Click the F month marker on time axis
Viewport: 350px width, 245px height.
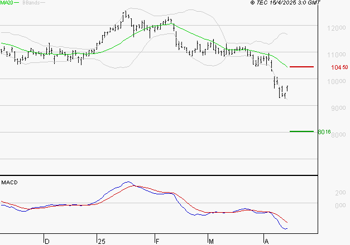coord(157,241)
